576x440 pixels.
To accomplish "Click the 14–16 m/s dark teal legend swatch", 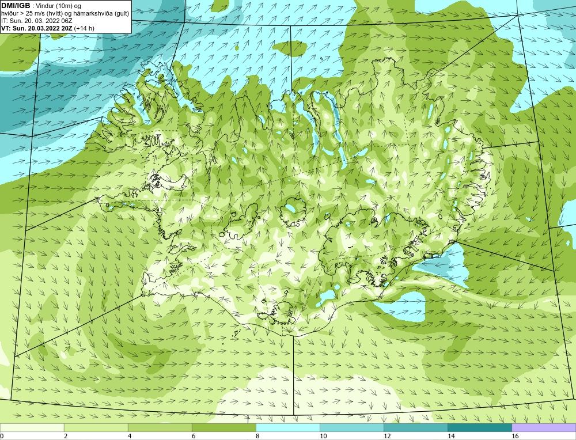I will point(479,427).
